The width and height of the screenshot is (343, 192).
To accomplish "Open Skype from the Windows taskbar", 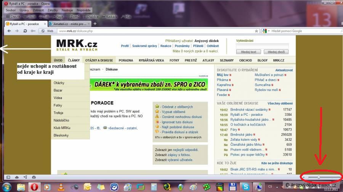I will tap(245, 187).
